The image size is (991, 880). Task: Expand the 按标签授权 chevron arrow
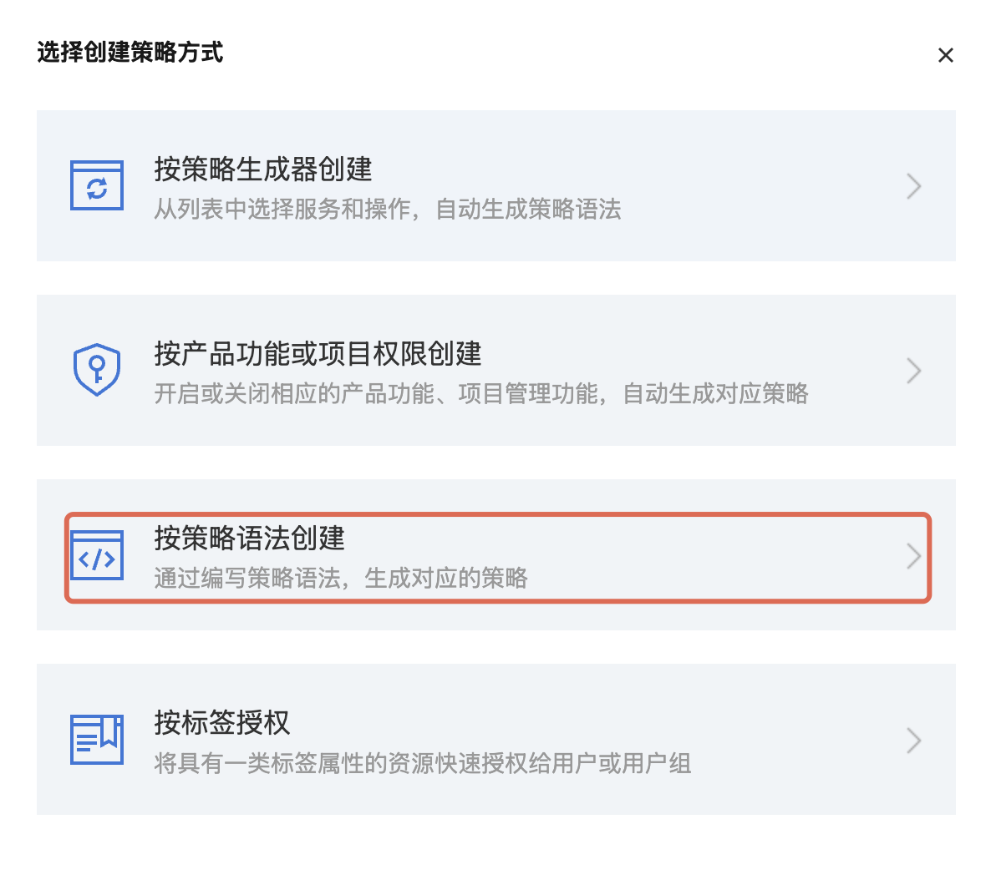[913, 741]
